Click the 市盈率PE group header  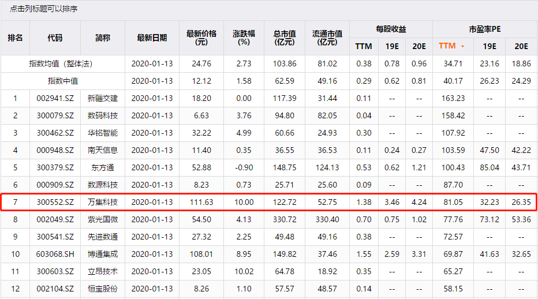pos(485,29)
